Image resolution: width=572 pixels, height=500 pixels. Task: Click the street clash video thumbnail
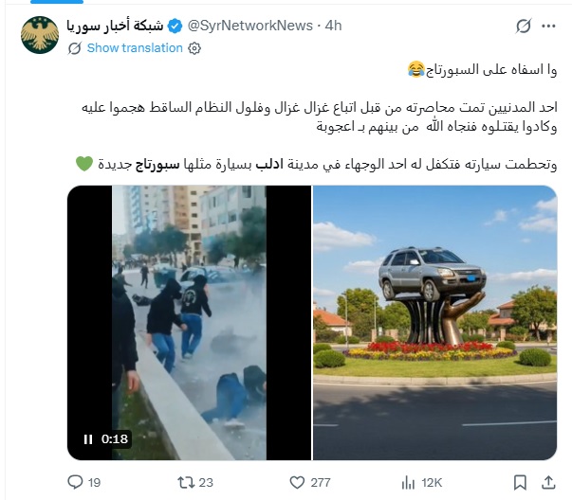[190, 323]
